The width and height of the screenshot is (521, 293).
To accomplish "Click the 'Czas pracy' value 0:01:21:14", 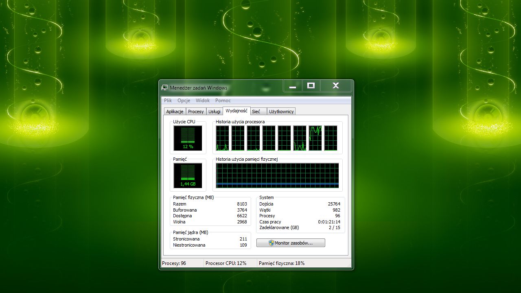I will click(329, 222).
